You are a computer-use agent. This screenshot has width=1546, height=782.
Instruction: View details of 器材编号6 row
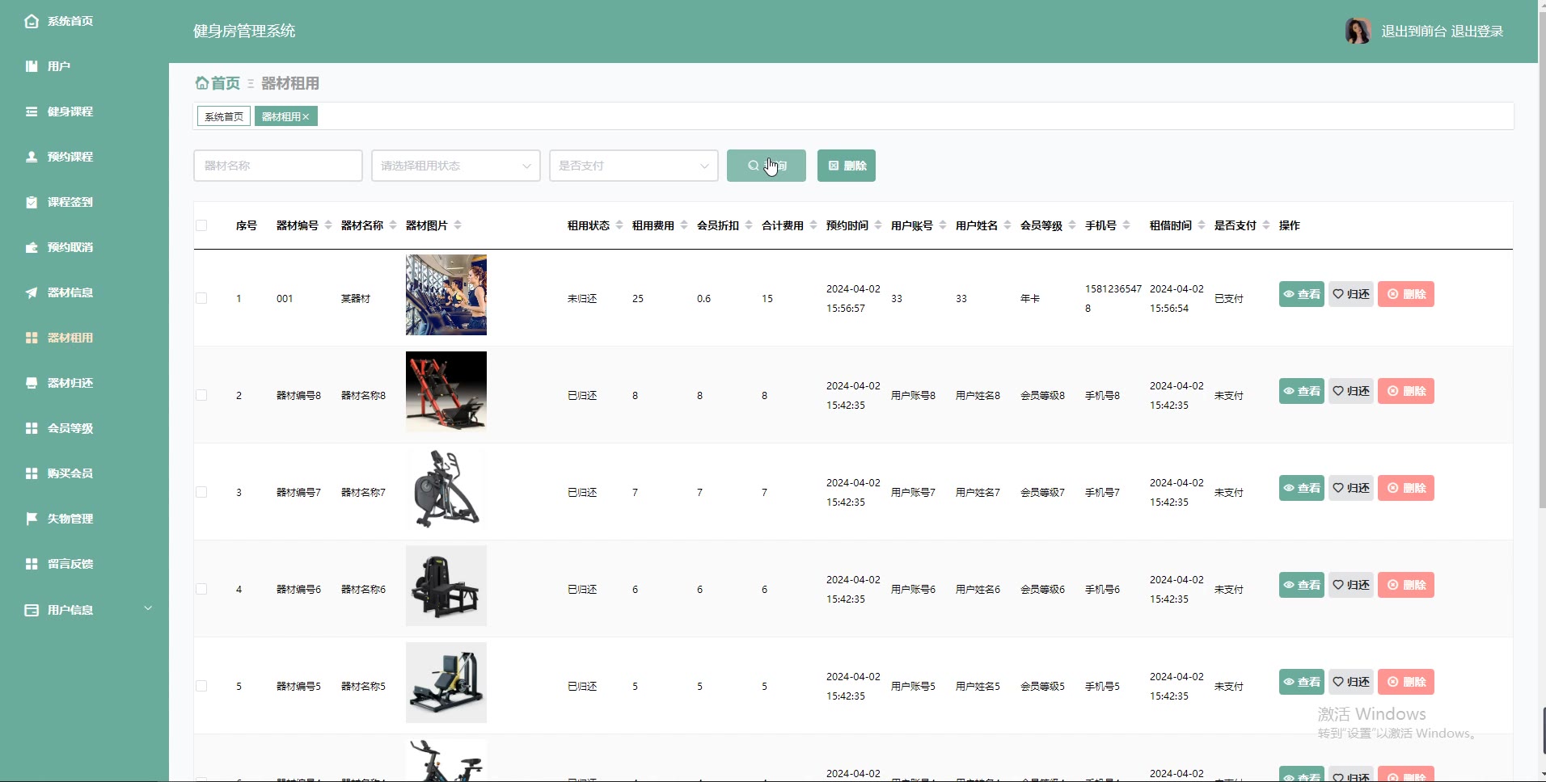[1302, 585]
